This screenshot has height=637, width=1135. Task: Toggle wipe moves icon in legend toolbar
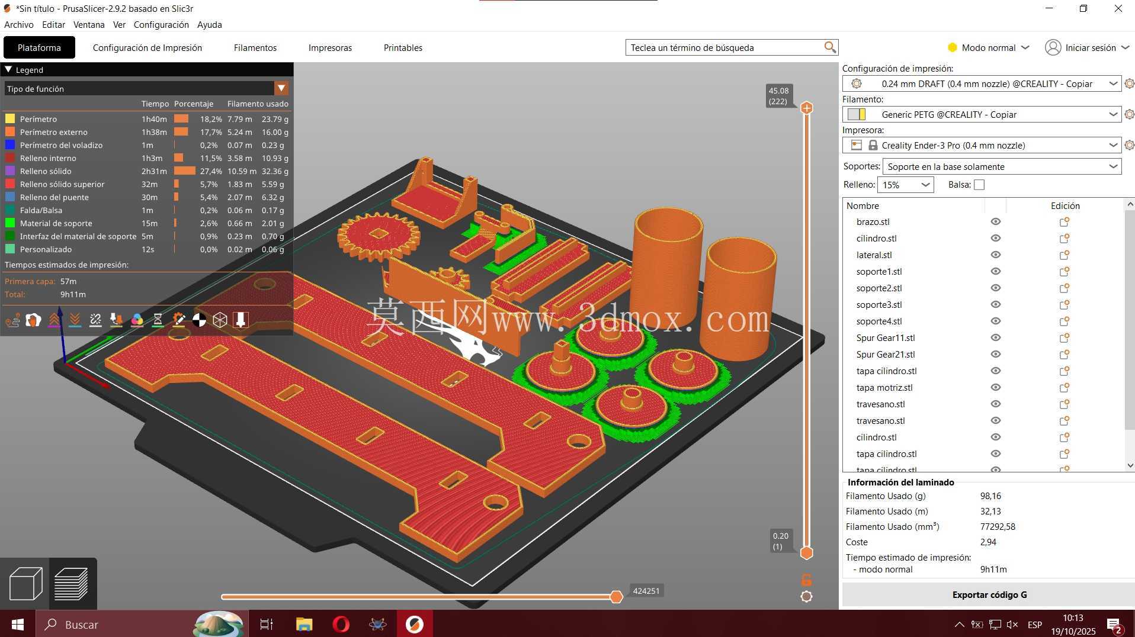point(33,320)
